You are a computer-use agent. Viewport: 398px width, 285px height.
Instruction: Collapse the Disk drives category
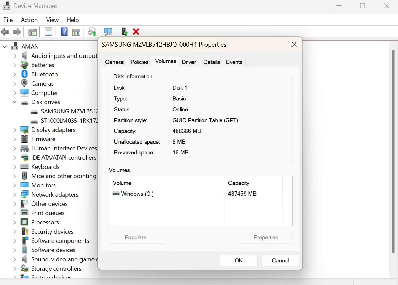point(14,102)
